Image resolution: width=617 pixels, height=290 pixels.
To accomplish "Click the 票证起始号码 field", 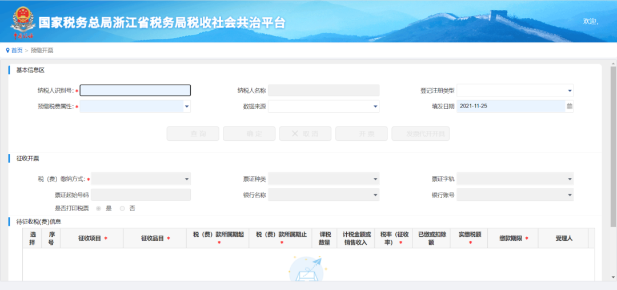I will point(141,194).
